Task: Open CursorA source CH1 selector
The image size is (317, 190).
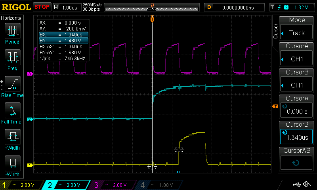Action: [x=296, y=58]
